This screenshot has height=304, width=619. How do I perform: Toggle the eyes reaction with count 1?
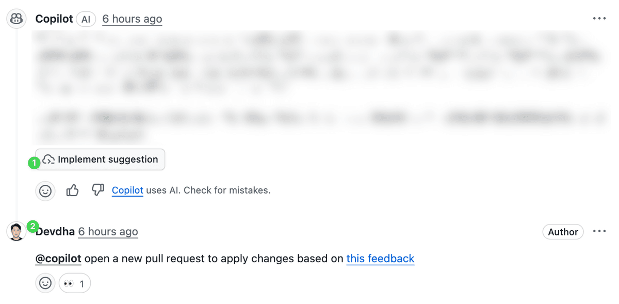(x=75, y=283)
